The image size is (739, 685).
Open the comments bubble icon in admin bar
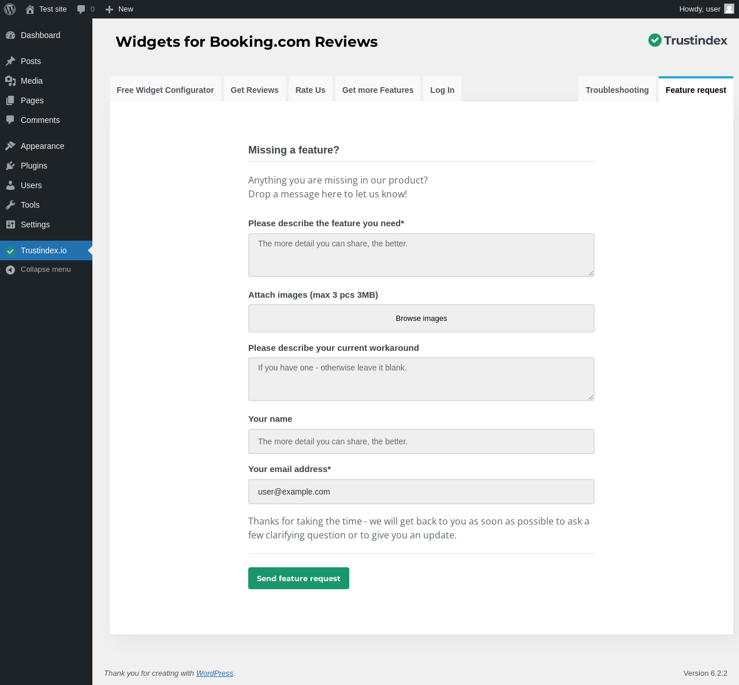[x=81, y=9]
